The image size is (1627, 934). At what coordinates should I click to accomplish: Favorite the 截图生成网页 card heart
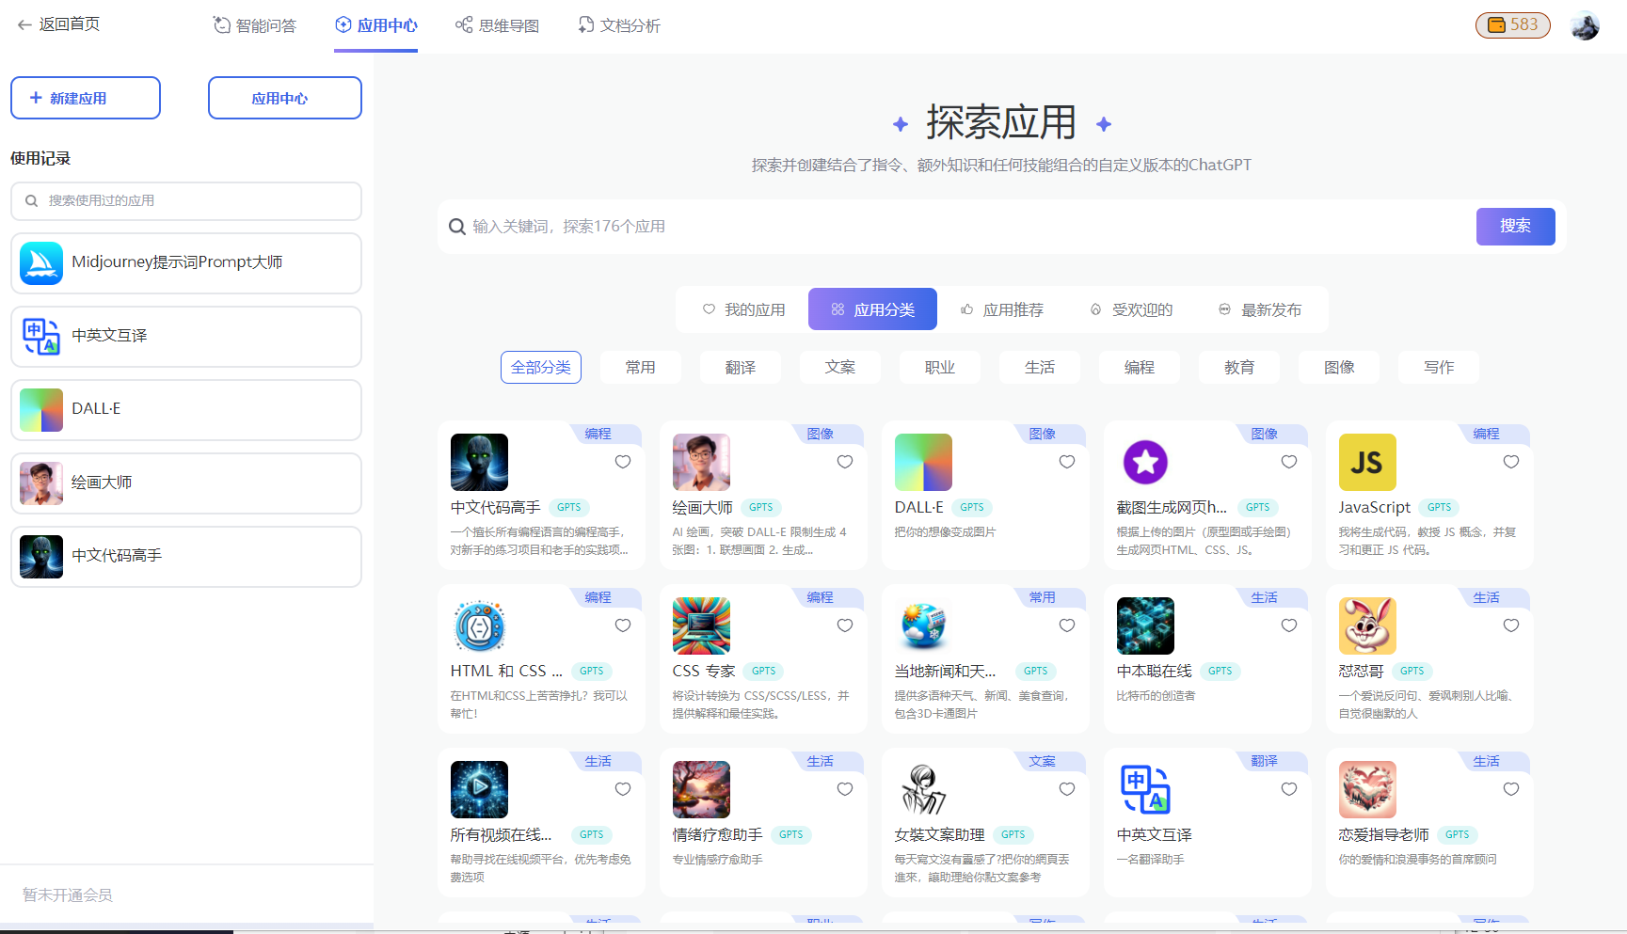[1289, 462]
